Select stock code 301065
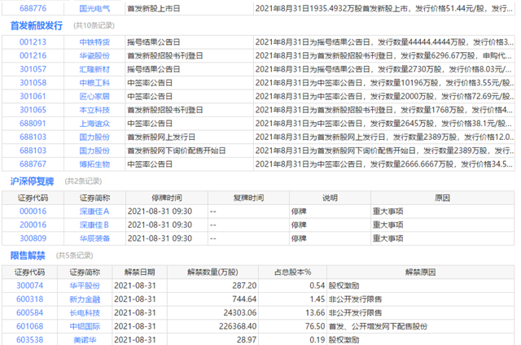This screenshot has width=521, height=345. (33, 110)
